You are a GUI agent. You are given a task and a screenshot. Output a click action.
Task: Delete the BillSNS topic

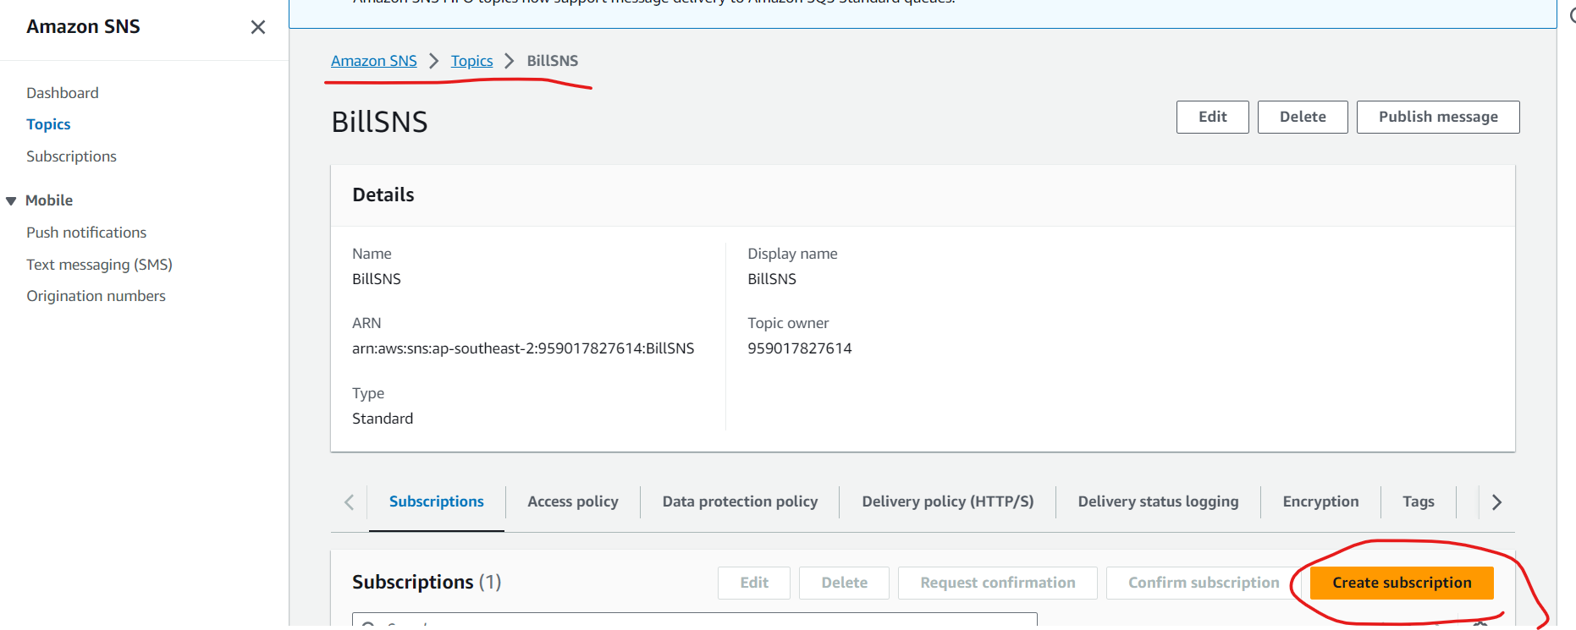click(x=1303, y=117)
